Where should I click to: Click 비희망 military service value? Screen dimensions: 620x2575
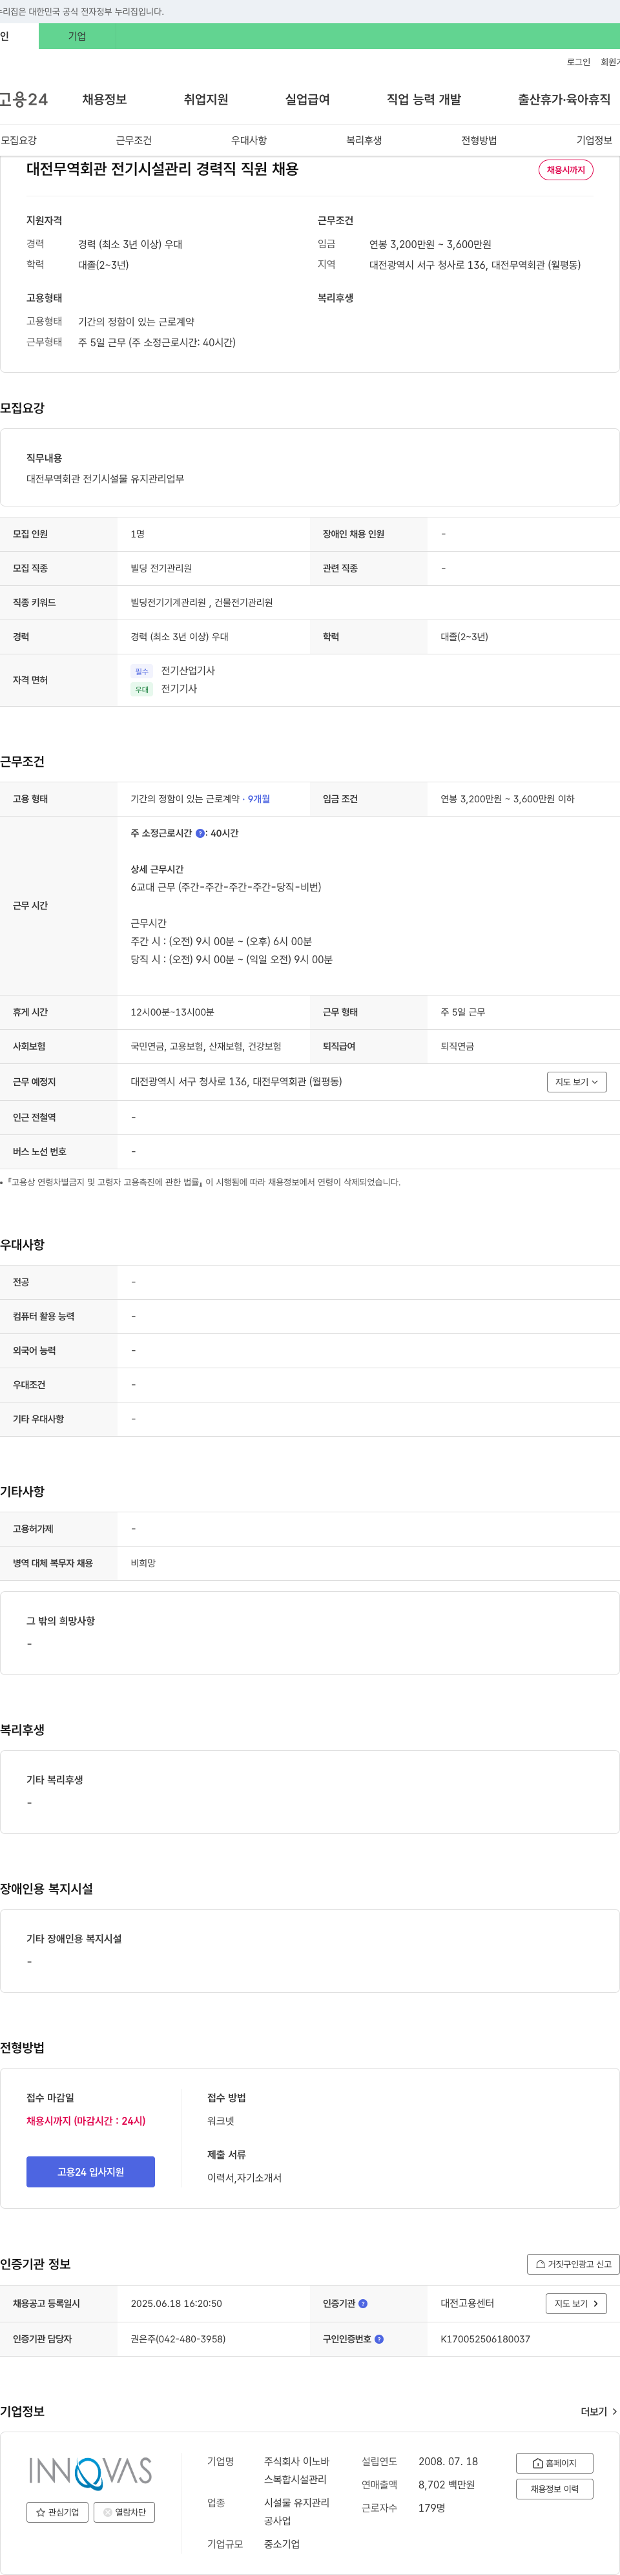tap(143, 1563)
